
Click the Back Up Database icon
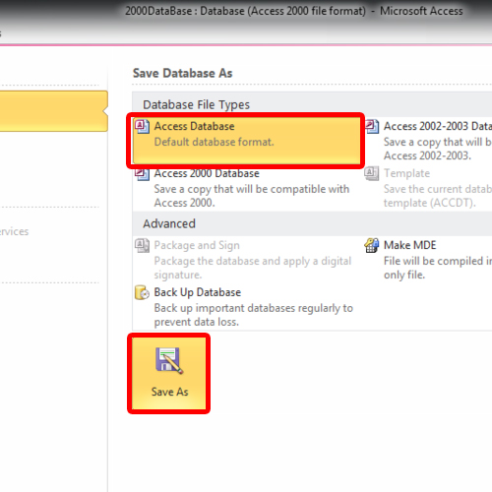[142, 292]
